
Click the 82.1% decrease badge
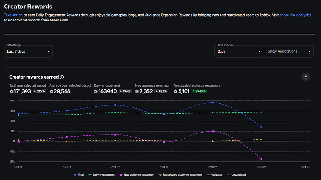[161, 91]
